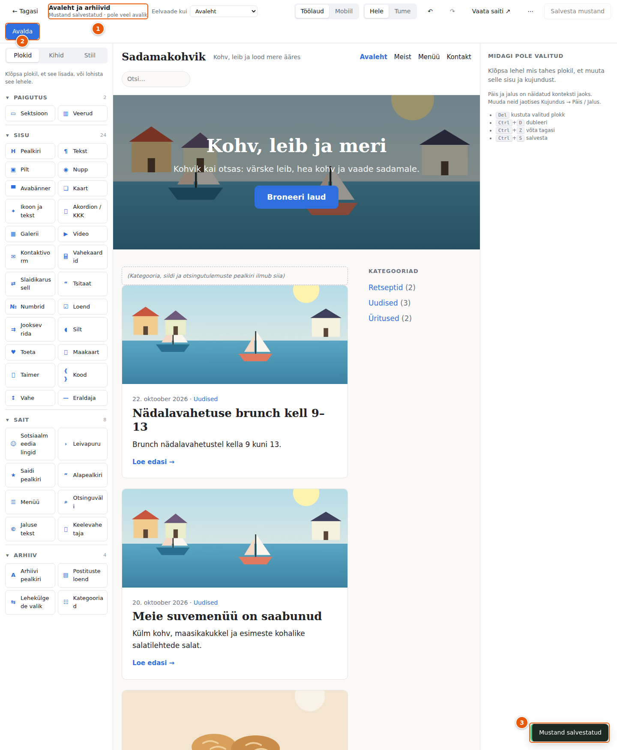The image size is (617, 750).
Task: Insert the Kood code block
Action: click(83, 375)
